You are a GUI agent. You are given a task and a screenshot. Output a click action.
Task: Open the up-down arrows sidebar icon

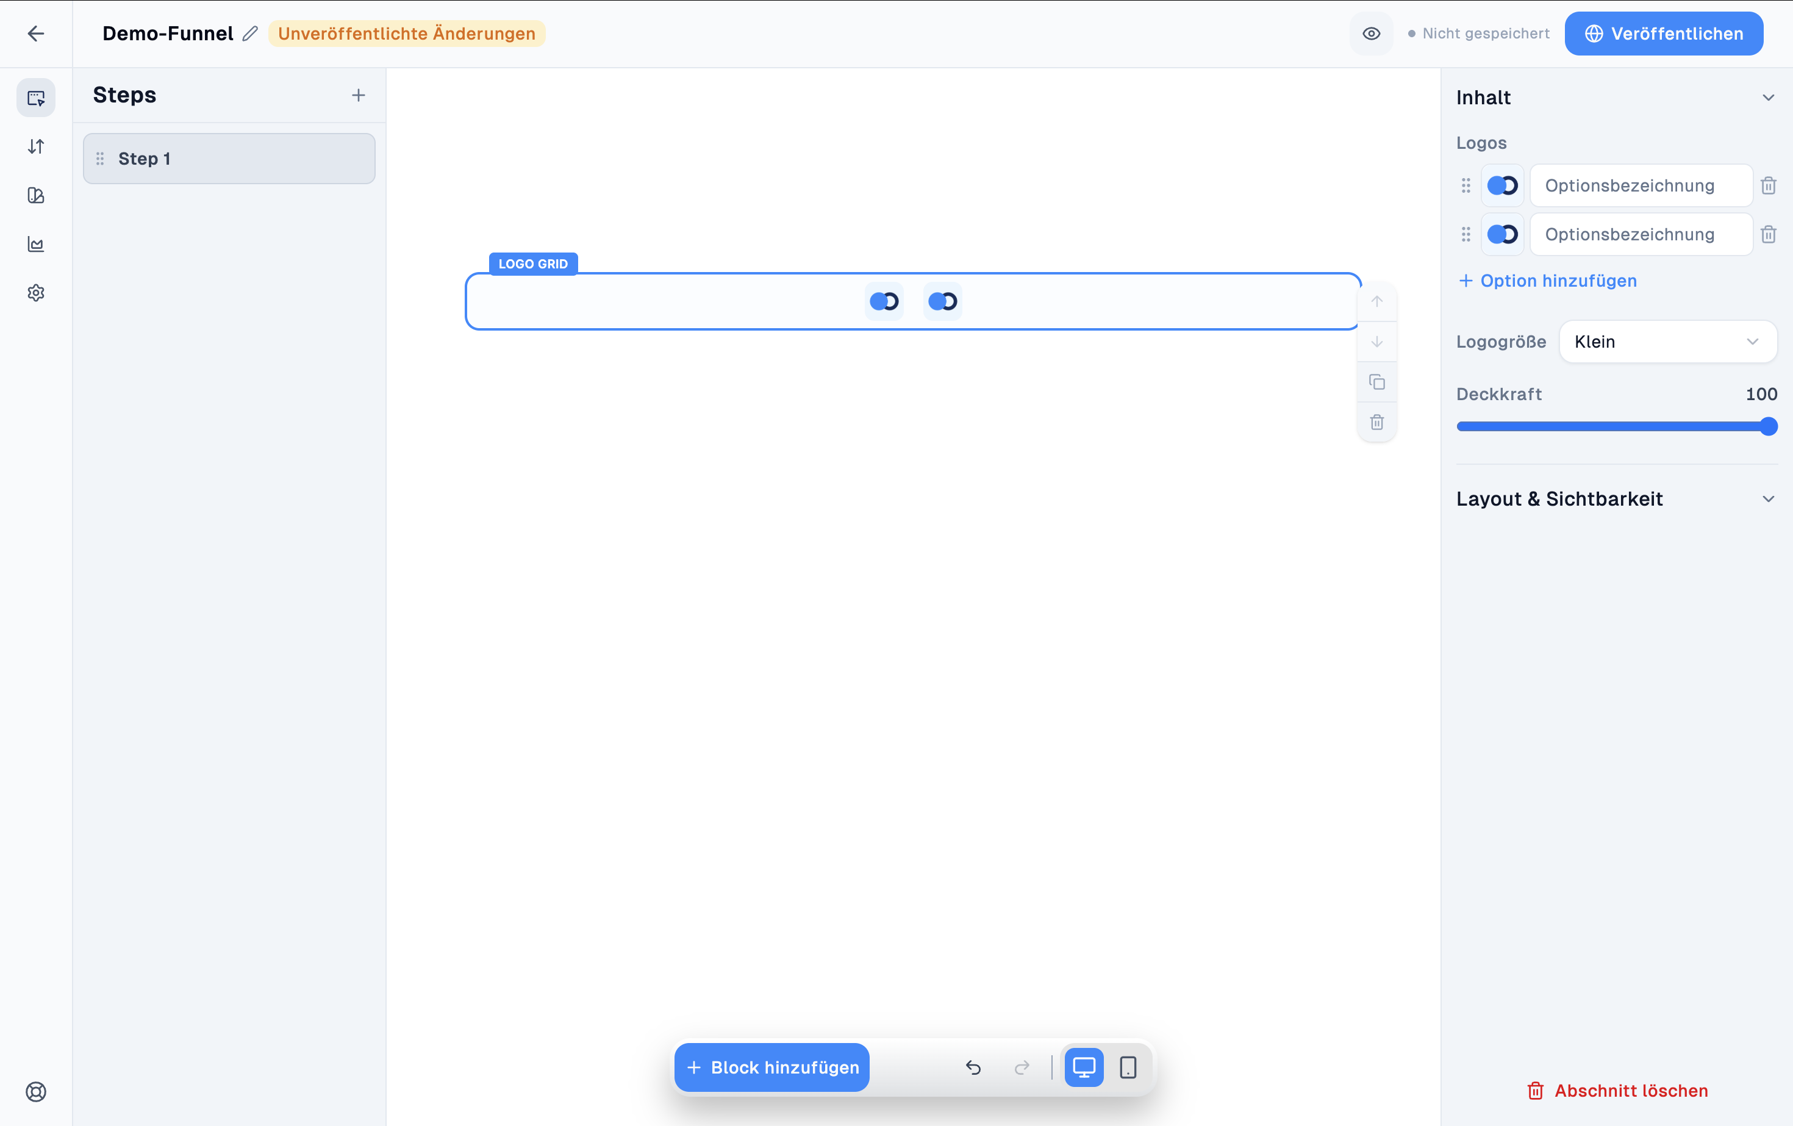(x=36, y=147)
